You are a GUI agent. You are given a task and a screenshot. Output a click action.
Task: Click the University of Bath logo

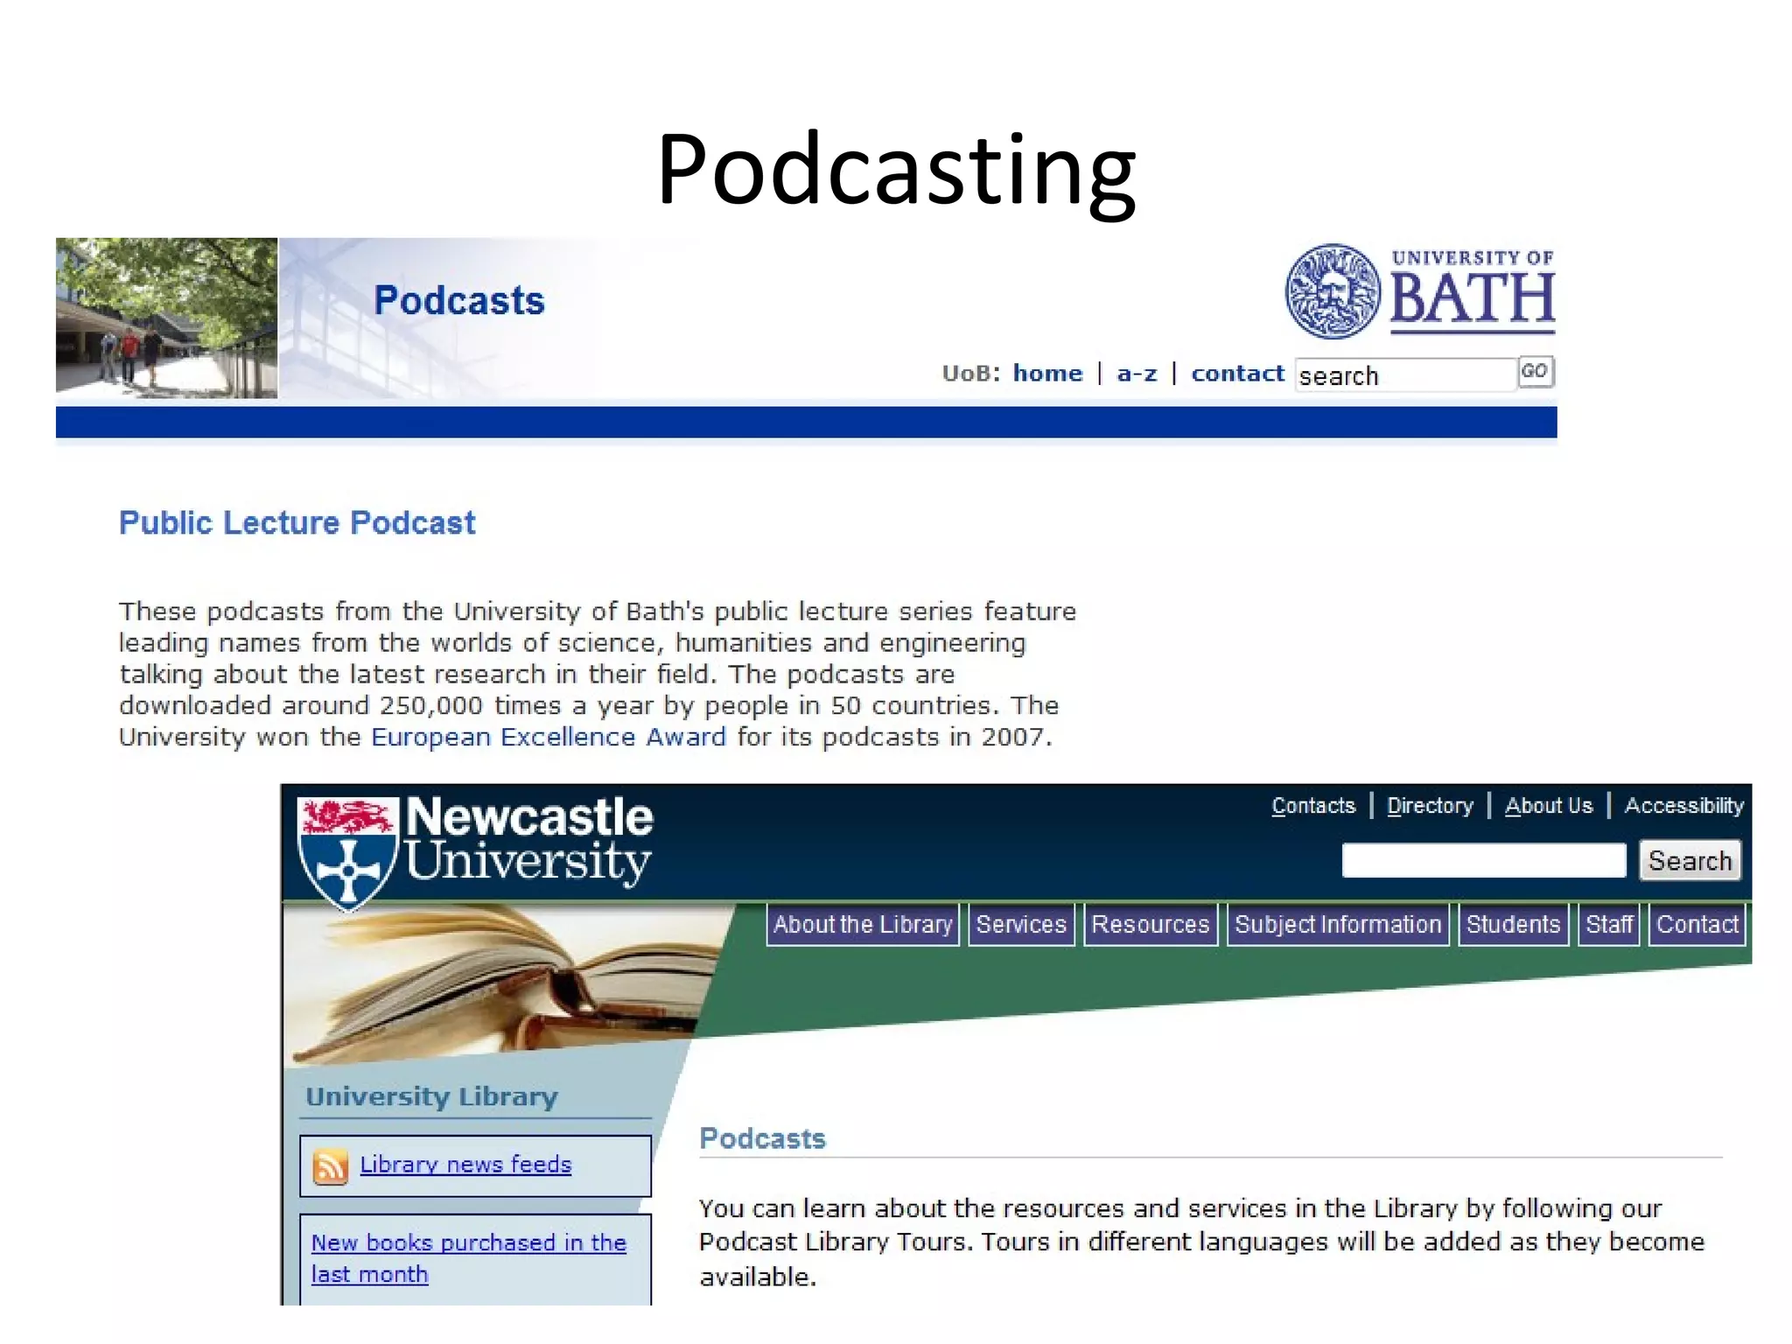click(1419, 291)
